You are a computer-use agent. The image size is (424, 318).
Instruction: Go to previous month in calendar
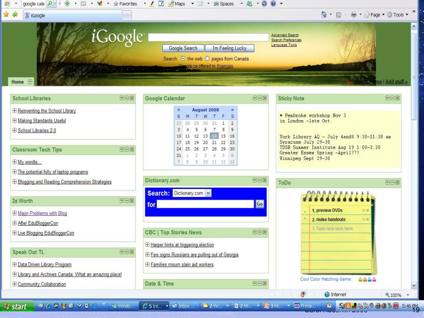[x=179, y=110]
